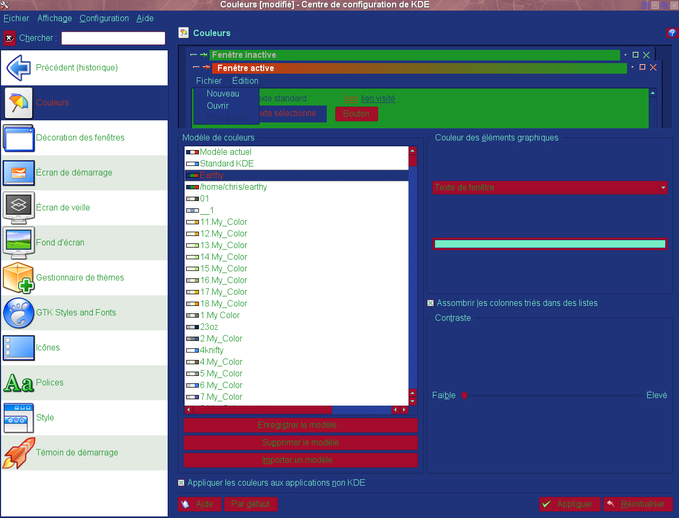Click 4knifty scheme preview icon
Viewport: 679px width, 518px height.
point(192,350)
